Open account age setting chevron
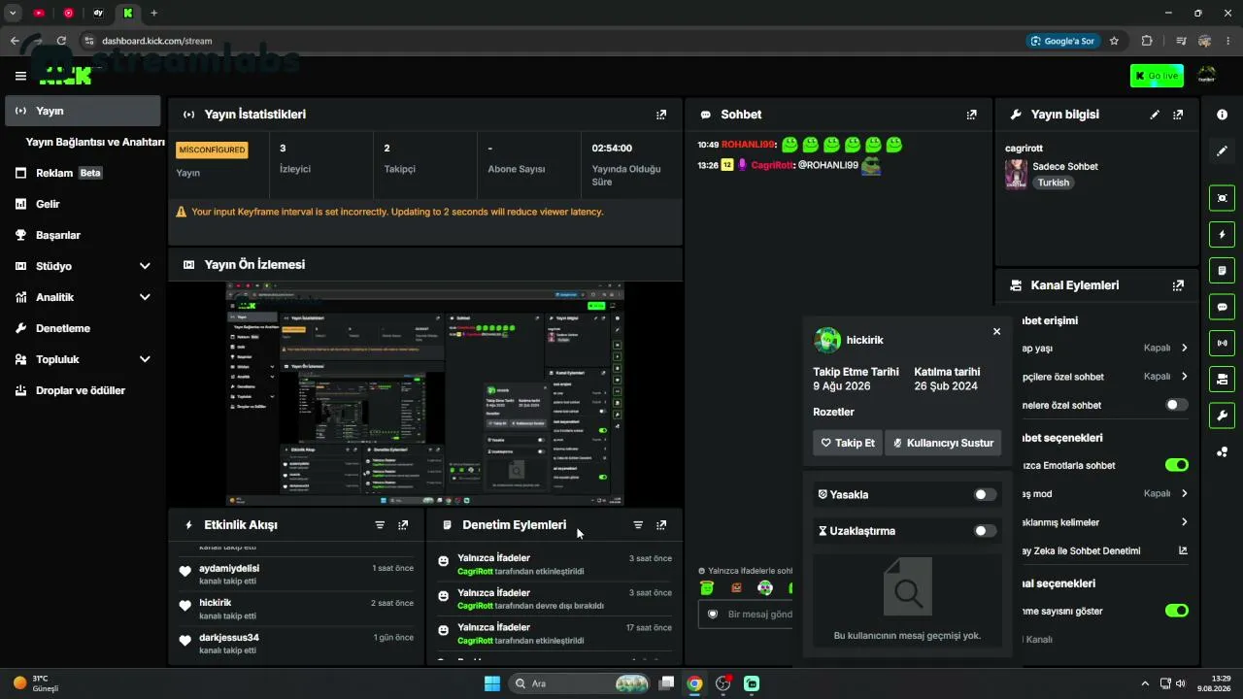The width and height of the screenshot is (1243, 699). pos(1184,348)
